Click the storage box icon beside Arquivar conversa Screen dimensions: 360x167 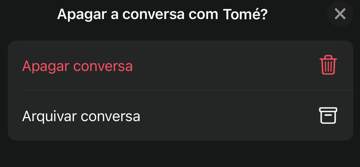328,115
